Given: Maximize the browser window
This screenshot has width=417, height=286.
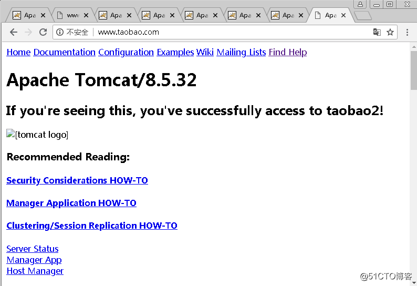Looking at the screenshot, I should 390,4.
